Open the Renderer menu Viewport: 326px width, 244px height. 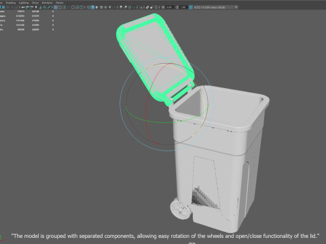tap(47, 3)
